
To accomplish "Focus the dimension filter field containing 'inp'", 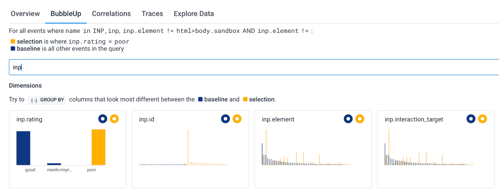I will (249, 67).
